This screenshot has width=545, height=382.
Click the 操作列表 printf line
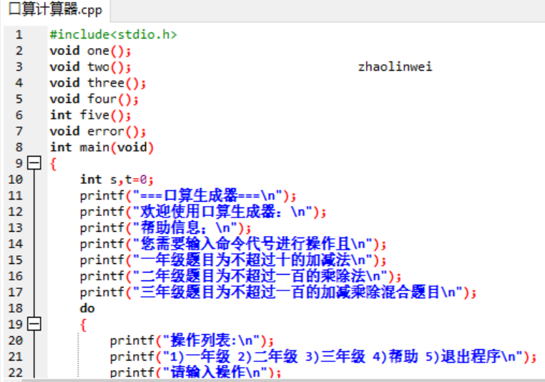(192, 341)
